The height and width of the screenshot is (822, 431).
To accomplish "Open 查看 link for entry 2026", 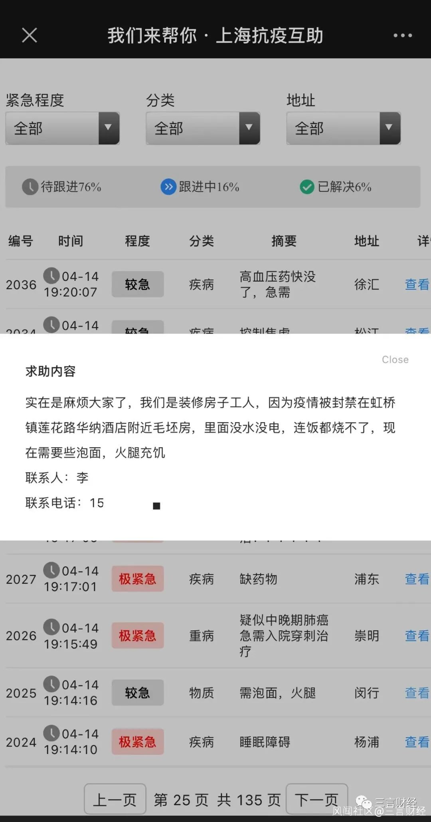I will (x=417, y=635).
